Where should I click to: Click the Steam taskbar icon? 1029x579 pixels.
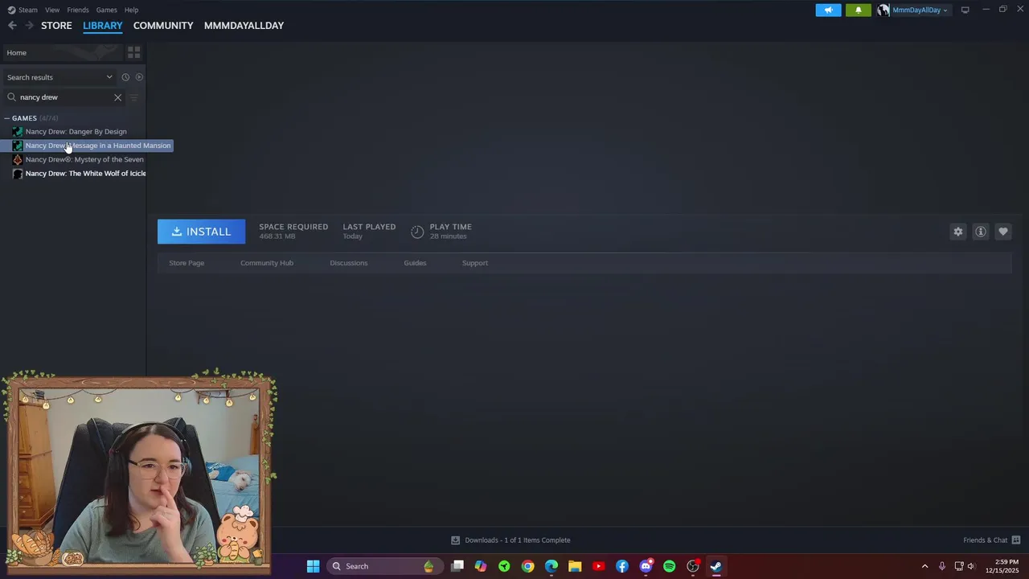pyautogui.click(x=716, y=566)
